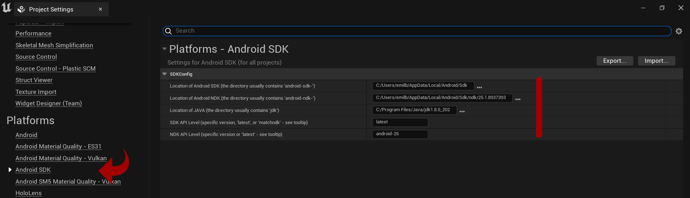
Task: Click the Export... button
Action: (x=615, y=61)
